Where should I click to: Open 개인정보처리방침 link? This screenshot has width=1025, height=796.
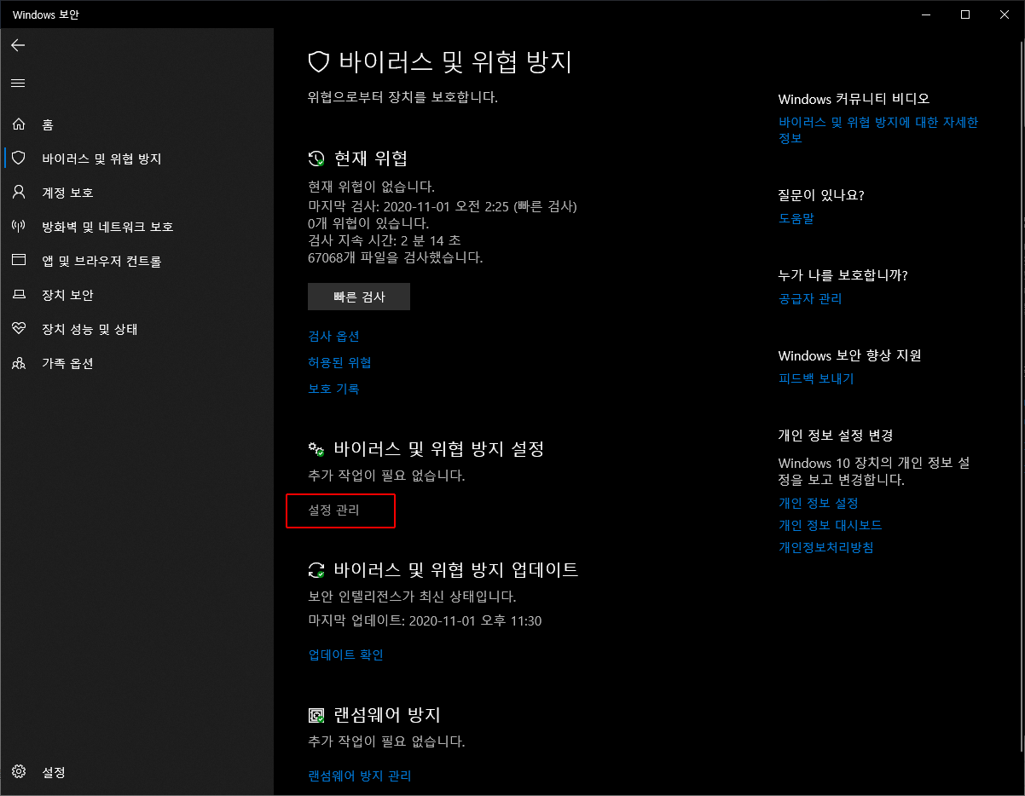[826, 547]
